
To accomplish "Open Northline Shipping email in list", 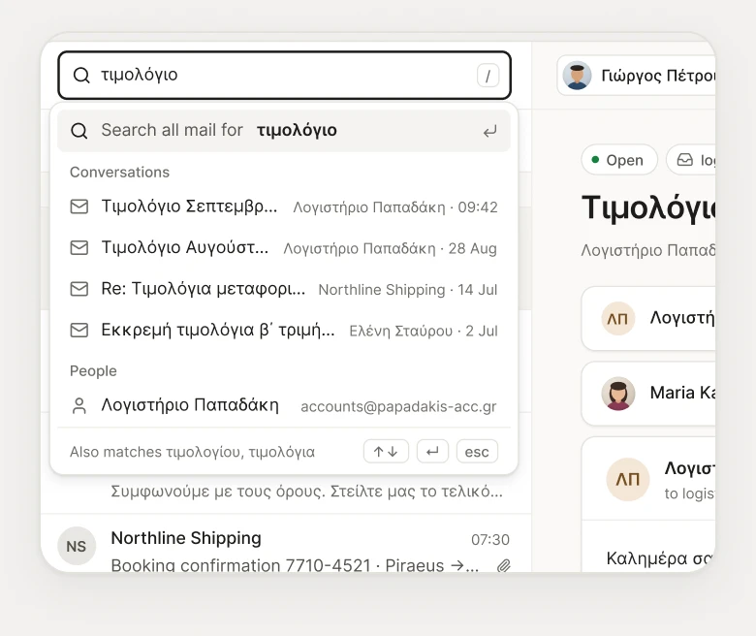I will pyautogui.click(x=286, y=544).
